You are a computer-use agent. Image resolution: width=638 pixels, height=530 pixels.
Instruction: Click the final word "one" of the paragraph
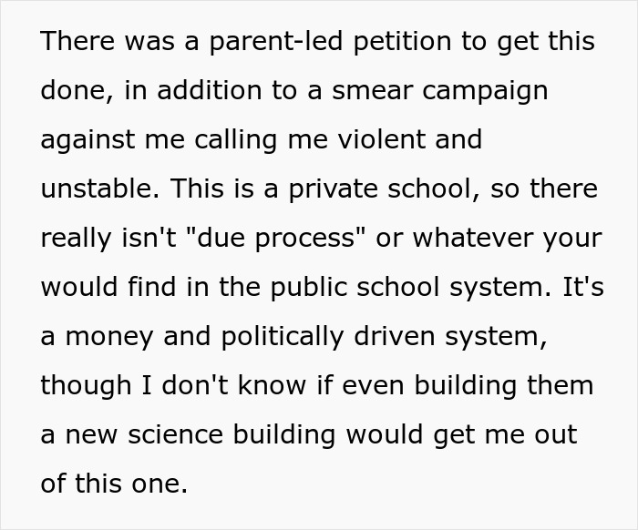pos(162,484)
